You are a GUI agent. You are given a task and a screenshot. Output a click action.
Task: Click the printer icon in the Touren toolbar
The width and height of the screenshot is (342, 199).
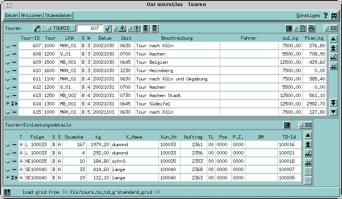click(311, 28)
